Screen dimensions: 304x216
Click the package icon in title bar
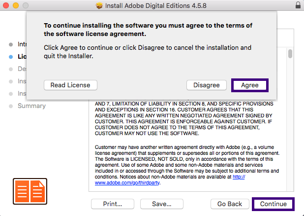tap(99, 5)
